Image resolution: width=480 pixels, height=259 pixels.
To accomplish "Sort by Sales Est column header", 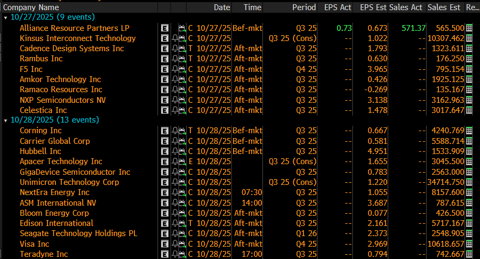I will (x=444, y=7).
